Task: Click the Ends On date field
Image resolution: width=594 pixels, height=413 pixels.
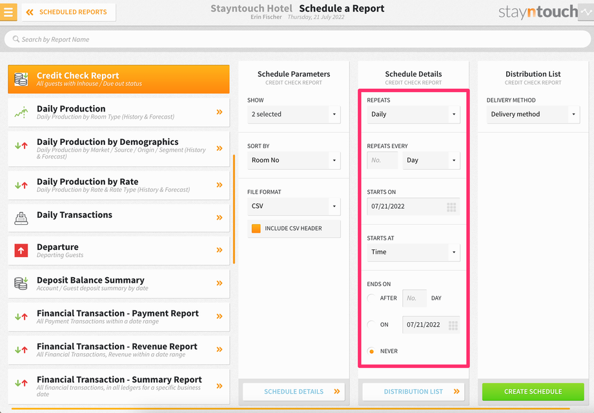Action: [x=431, y=325]
